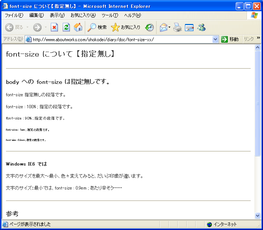Click the Forward arrow button
The image size is (263, 230).
click(37, 27)
